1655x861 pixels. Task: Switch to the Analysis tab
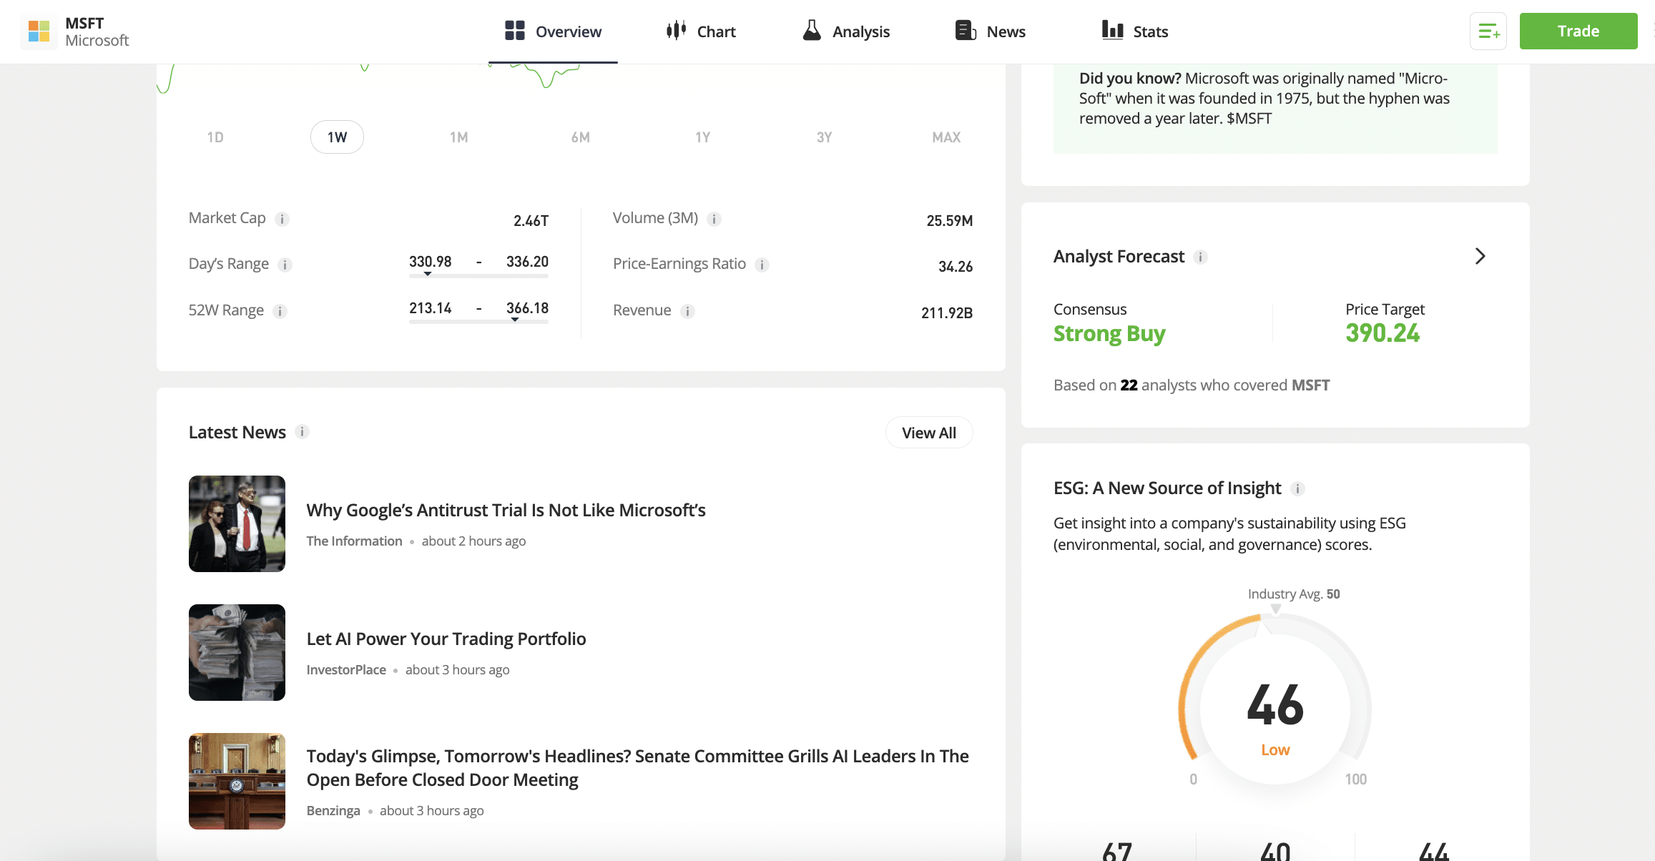[846, 31]
